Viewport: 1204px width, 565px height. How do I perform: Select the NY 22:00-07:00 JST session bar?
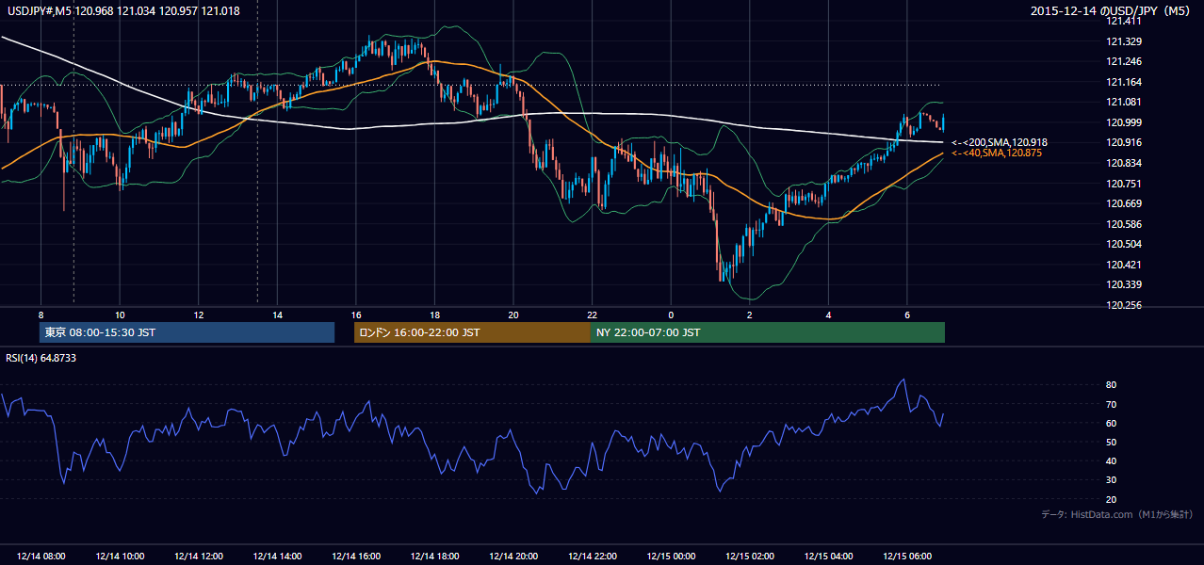[768, 332]
